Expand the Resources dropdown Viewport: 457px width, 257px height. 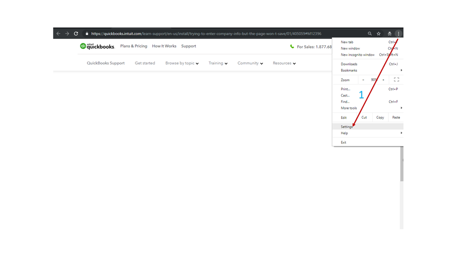tap(284, 63)
